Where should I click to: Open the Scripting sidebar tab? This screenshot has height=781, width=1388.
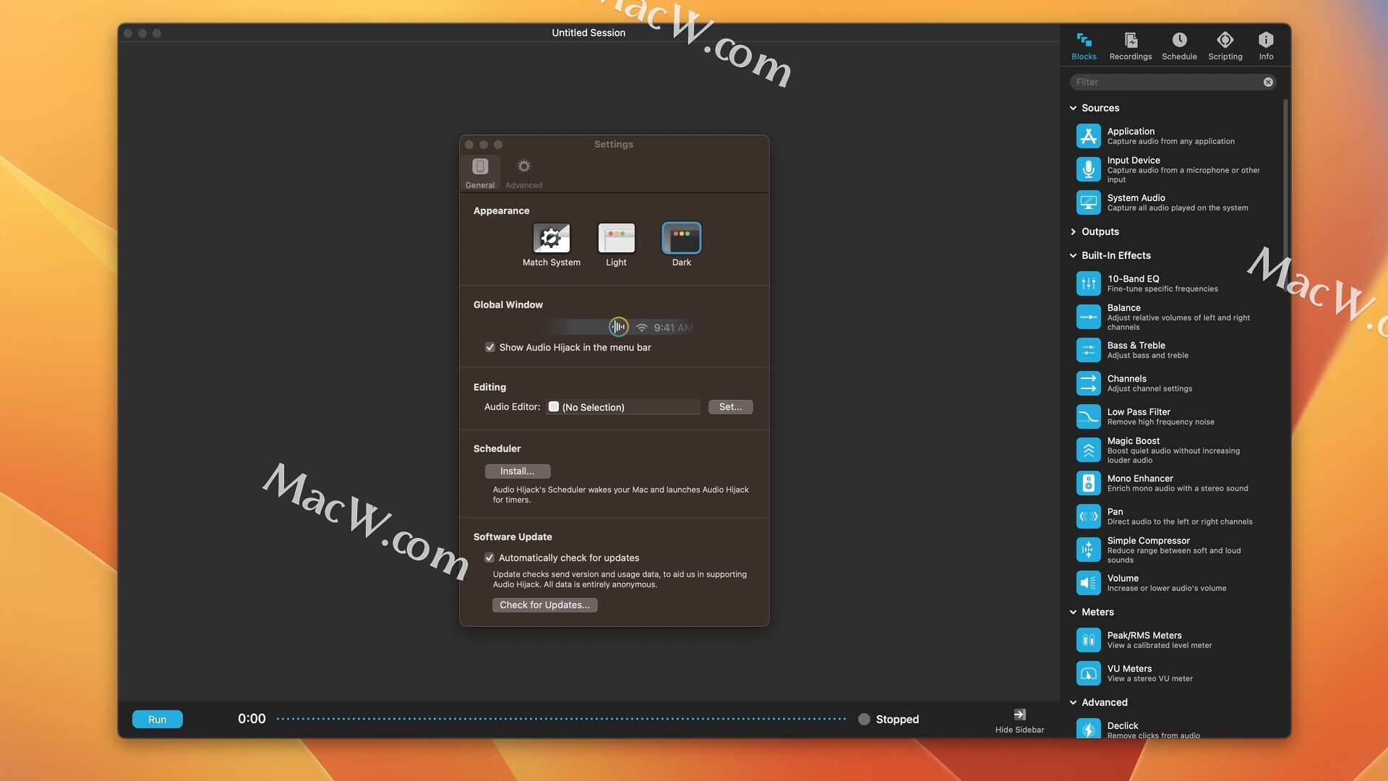(x=1225, y=46)
